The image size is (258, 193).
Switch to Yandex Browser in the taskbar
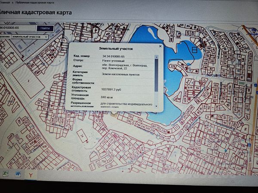[31, 175]
